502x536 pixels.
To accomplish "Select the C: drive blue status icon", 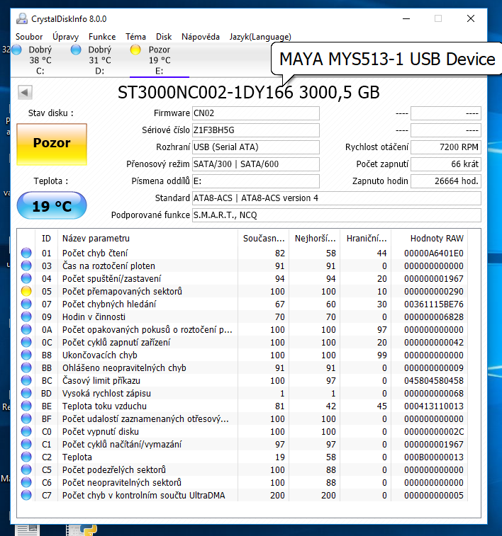I will (17, 50).
